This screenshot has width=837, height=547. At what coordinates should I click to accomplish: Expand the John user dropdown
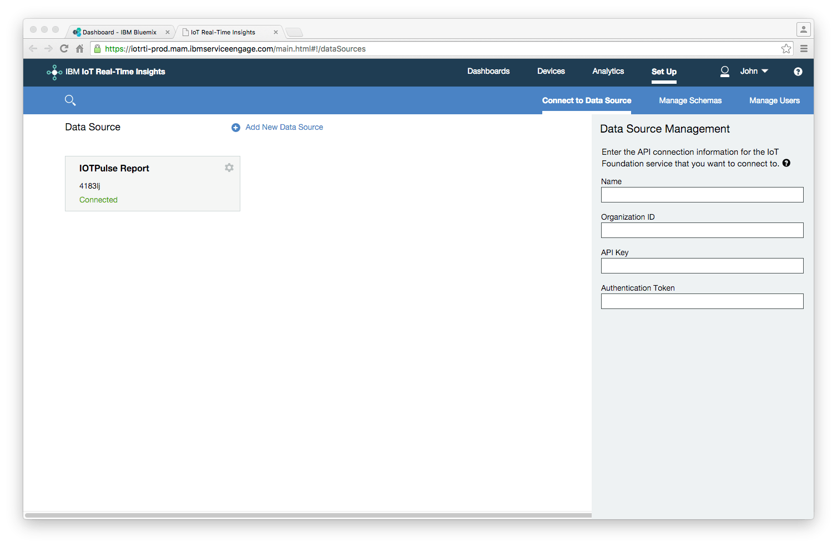point(754,72)
